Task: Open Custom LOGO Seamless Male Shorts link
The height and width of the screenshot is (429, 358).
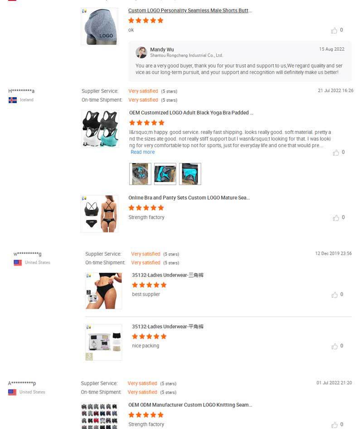Action: tap(190, 10)
